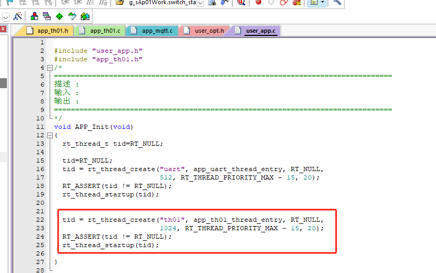Click the 1024 stack size value
The height and width of the screenshot is (273, 436).
coord(168,228)
